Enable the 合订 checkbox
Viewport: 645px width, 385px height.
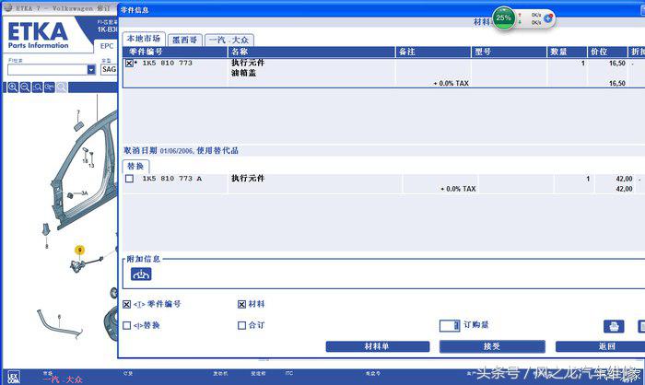point(241,325)
